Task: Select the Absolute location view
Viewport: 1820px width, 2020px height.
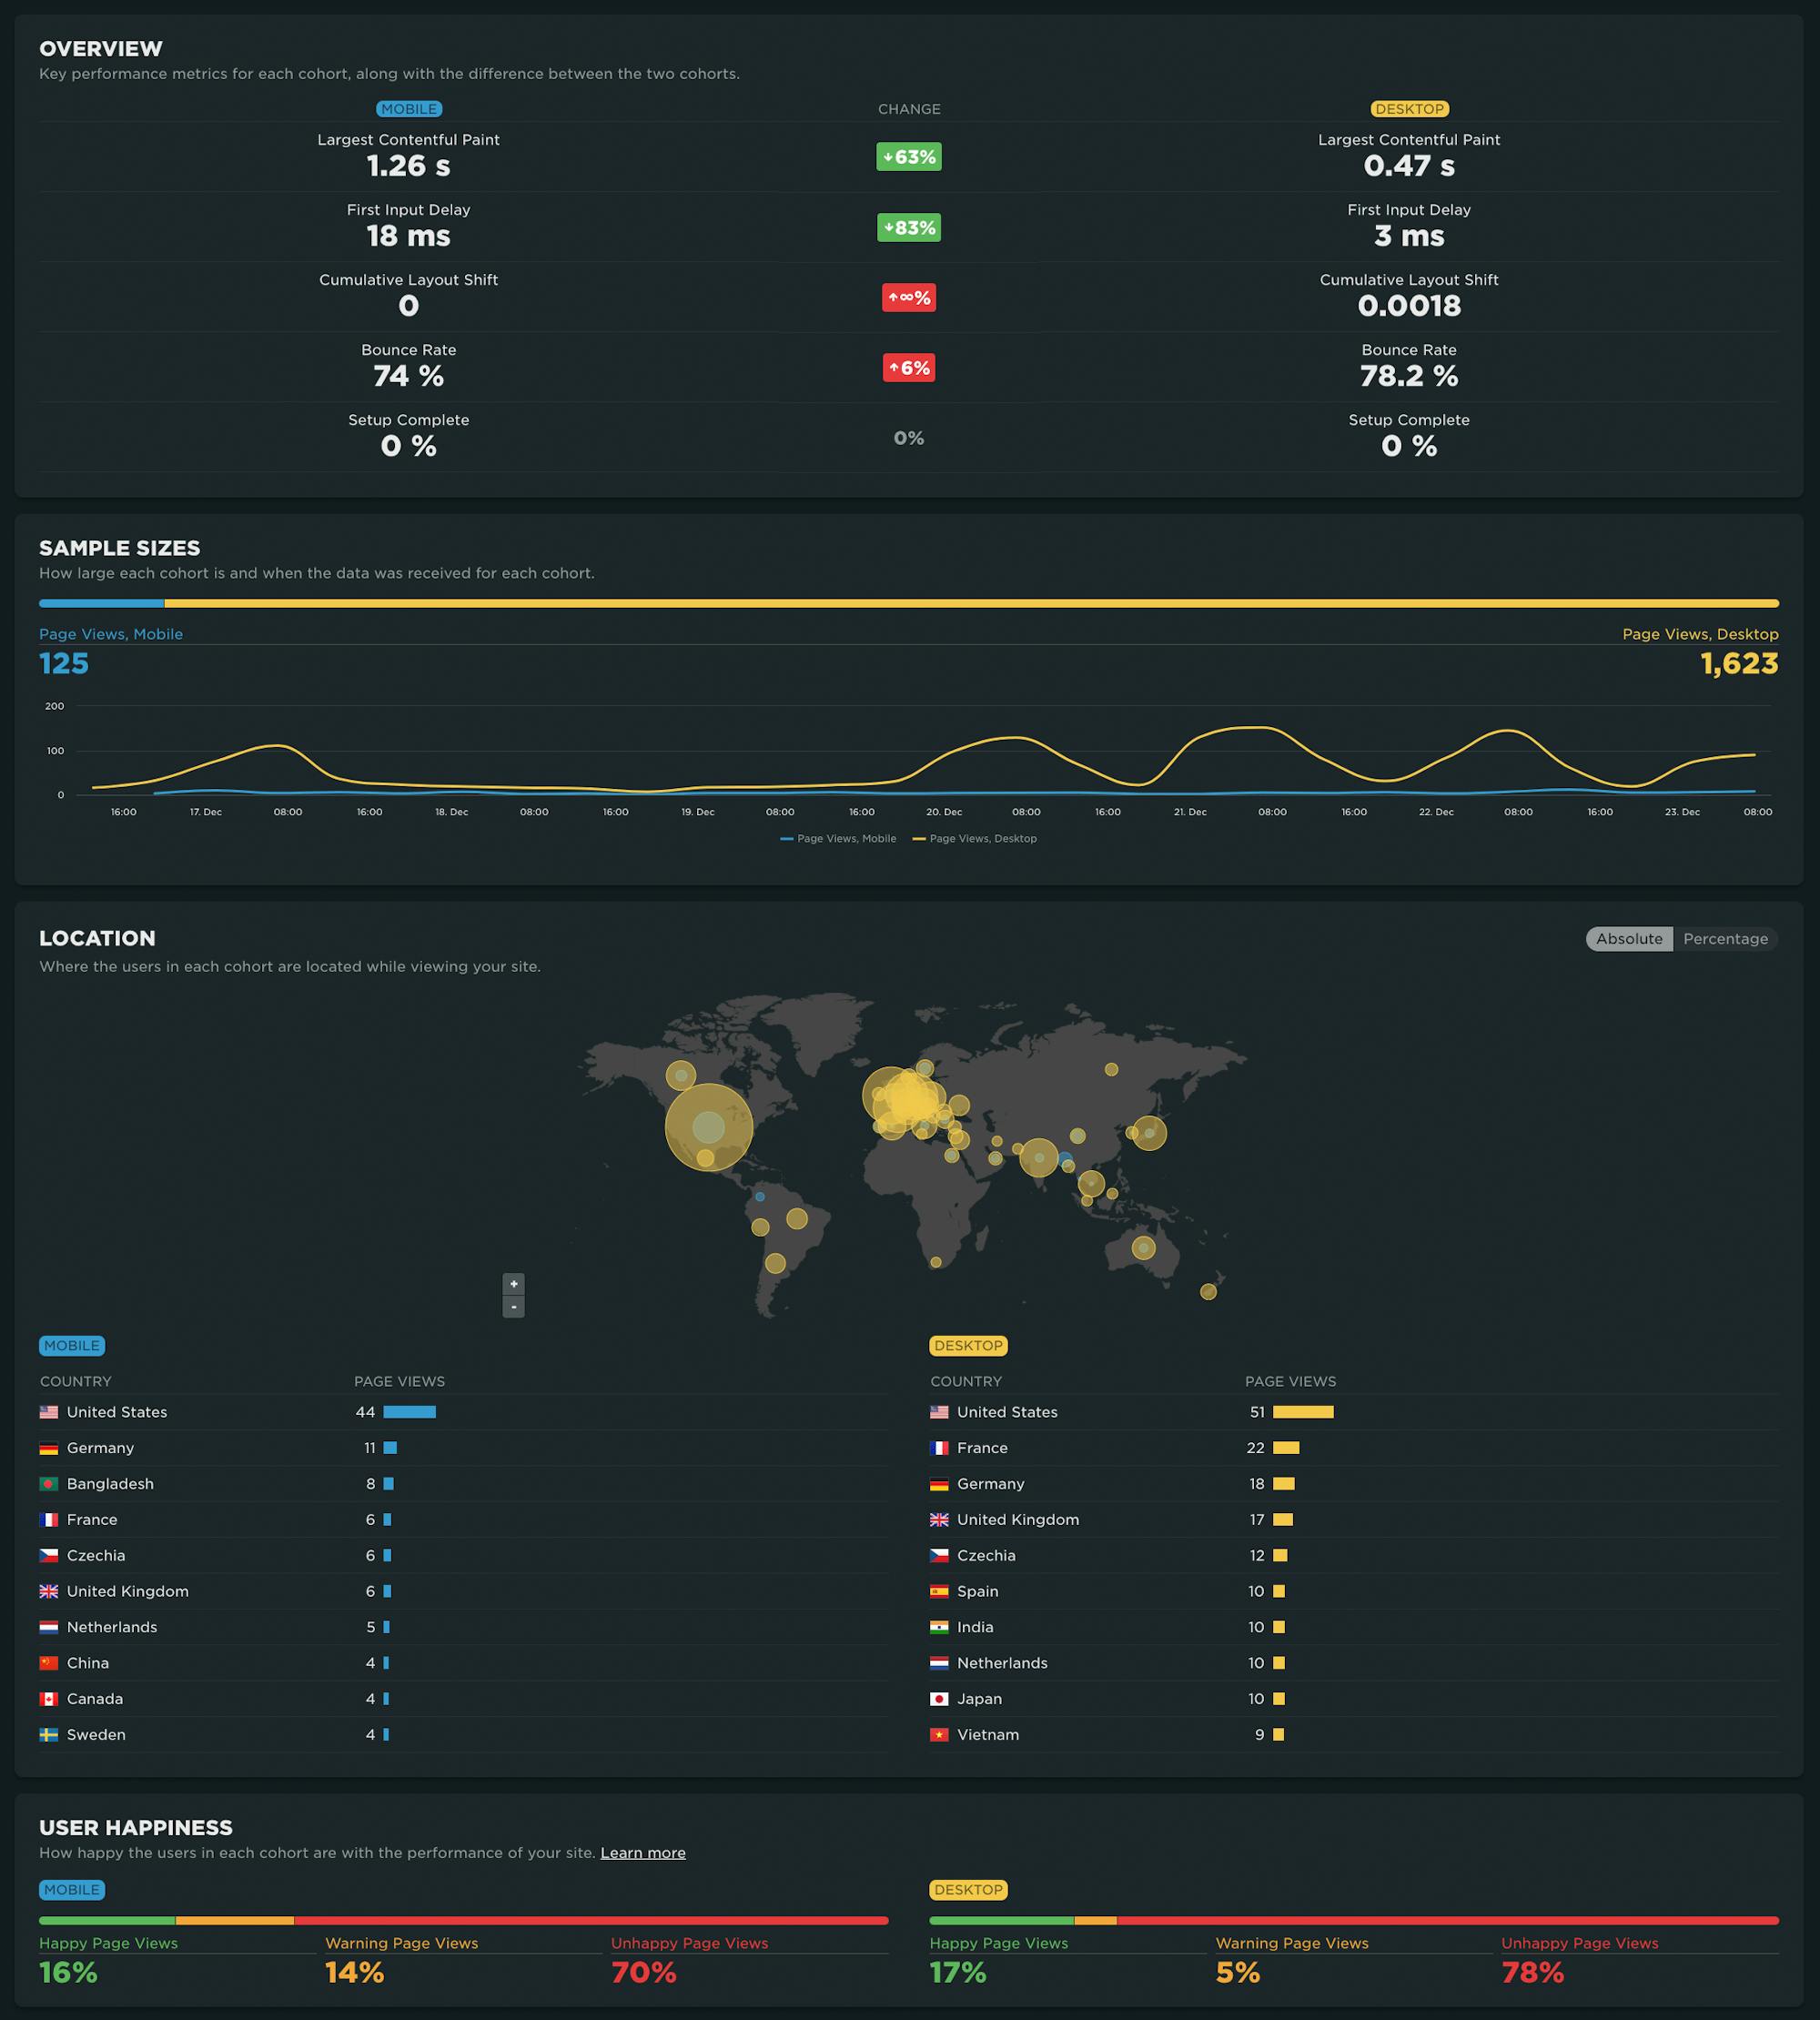Action: click(x=1628, y=939)
